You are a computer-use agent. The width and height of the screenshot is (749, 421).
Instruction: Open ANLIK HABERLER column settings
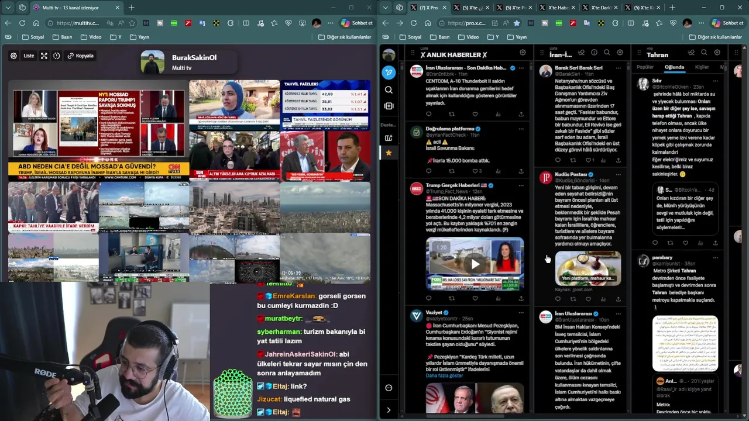coord(523,53)
